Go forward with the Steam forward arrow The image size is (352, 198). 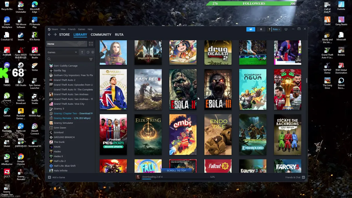[x=55, y=35]
